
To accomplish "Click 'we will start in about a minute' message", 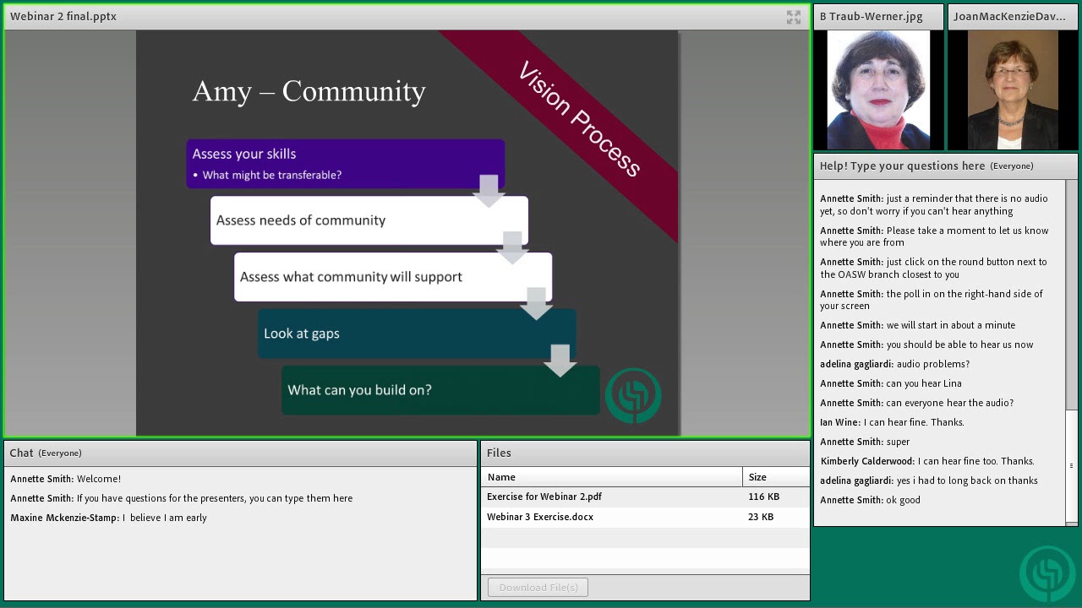I will [x=917, y=325].
